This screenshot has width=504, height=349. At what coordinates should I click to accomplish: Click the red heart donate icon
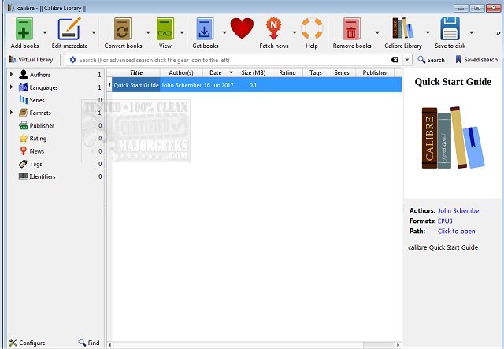(x=242, y=30)
